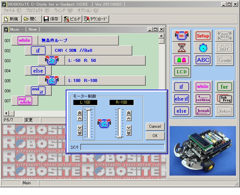Click the blue stopwatch timer block

tap(203, 48)
